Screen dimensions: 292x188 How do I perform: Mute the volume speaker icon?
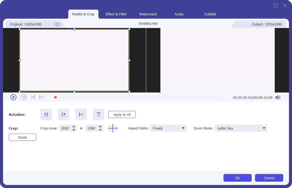(278, 97)
